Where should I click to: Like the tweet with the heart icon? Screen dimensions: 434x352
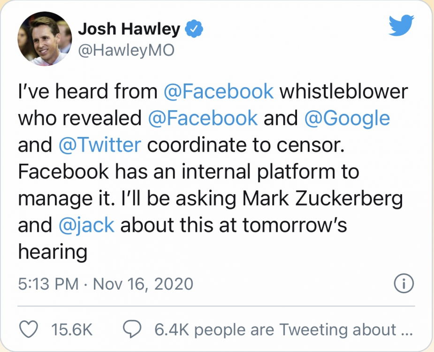(x=30, y=329)
